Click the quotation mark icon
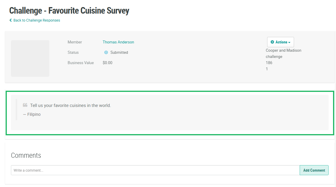Viewport: 336px width, 187px height. (25, 105)
